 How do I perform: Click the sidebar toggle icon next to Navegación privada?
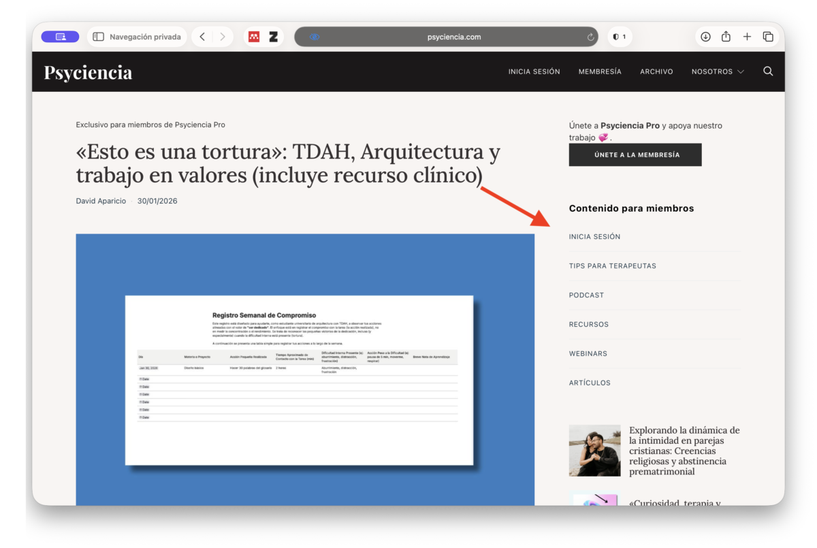point(99,37)
